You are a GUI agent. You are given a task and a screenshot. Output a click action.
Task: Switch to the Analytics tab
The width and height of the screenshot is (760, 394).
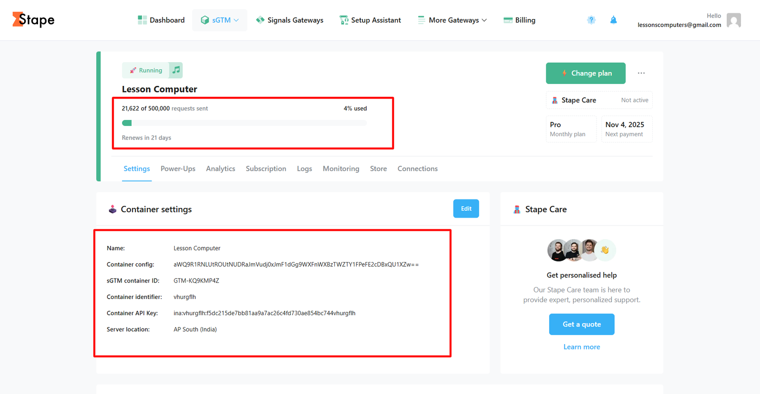click(x=220, y=169)
